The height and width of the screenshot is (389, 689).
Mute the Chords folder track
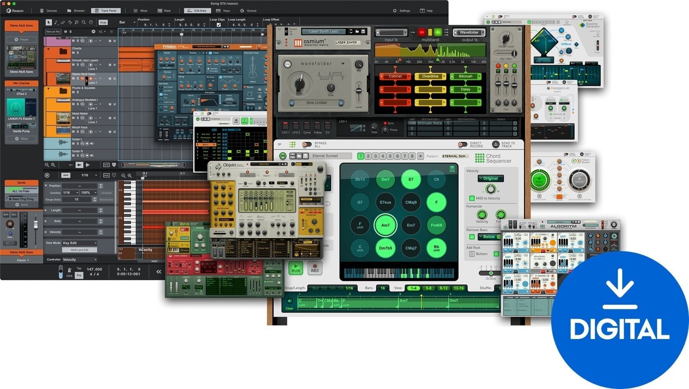[x=73, y=53]
